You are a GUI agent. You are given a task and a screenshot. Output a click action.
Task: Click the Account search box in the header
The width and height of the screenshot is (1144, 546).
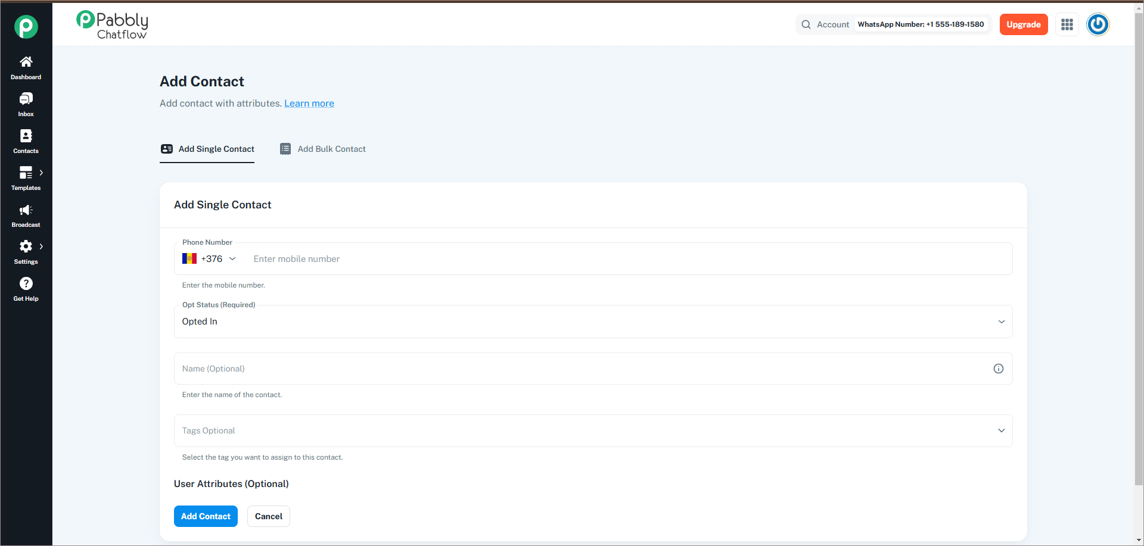tap(894, 24)
